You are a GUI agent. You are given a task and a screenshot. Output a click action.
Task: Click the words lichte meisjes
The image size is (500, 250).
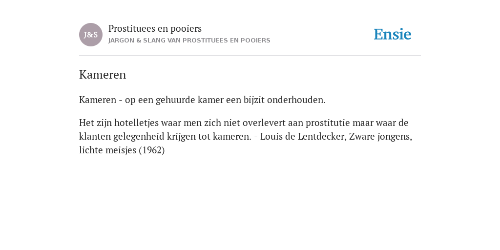(x=108, y=150)
